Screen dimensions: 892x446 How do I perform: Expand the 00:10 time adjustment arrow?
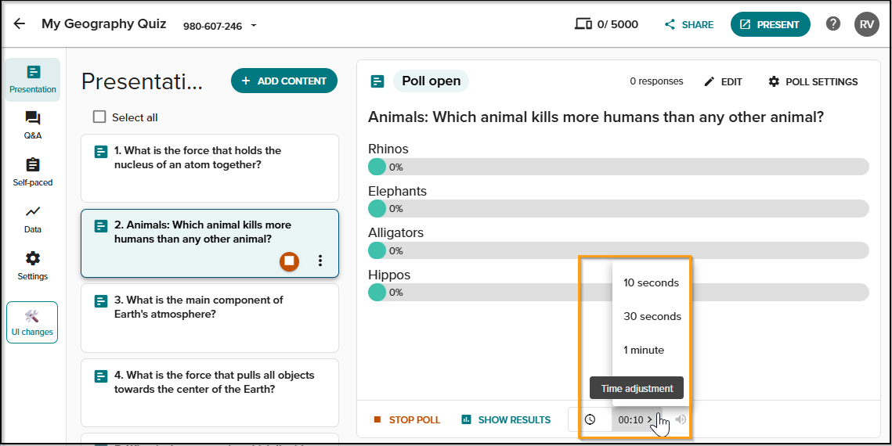pos(650,420)
